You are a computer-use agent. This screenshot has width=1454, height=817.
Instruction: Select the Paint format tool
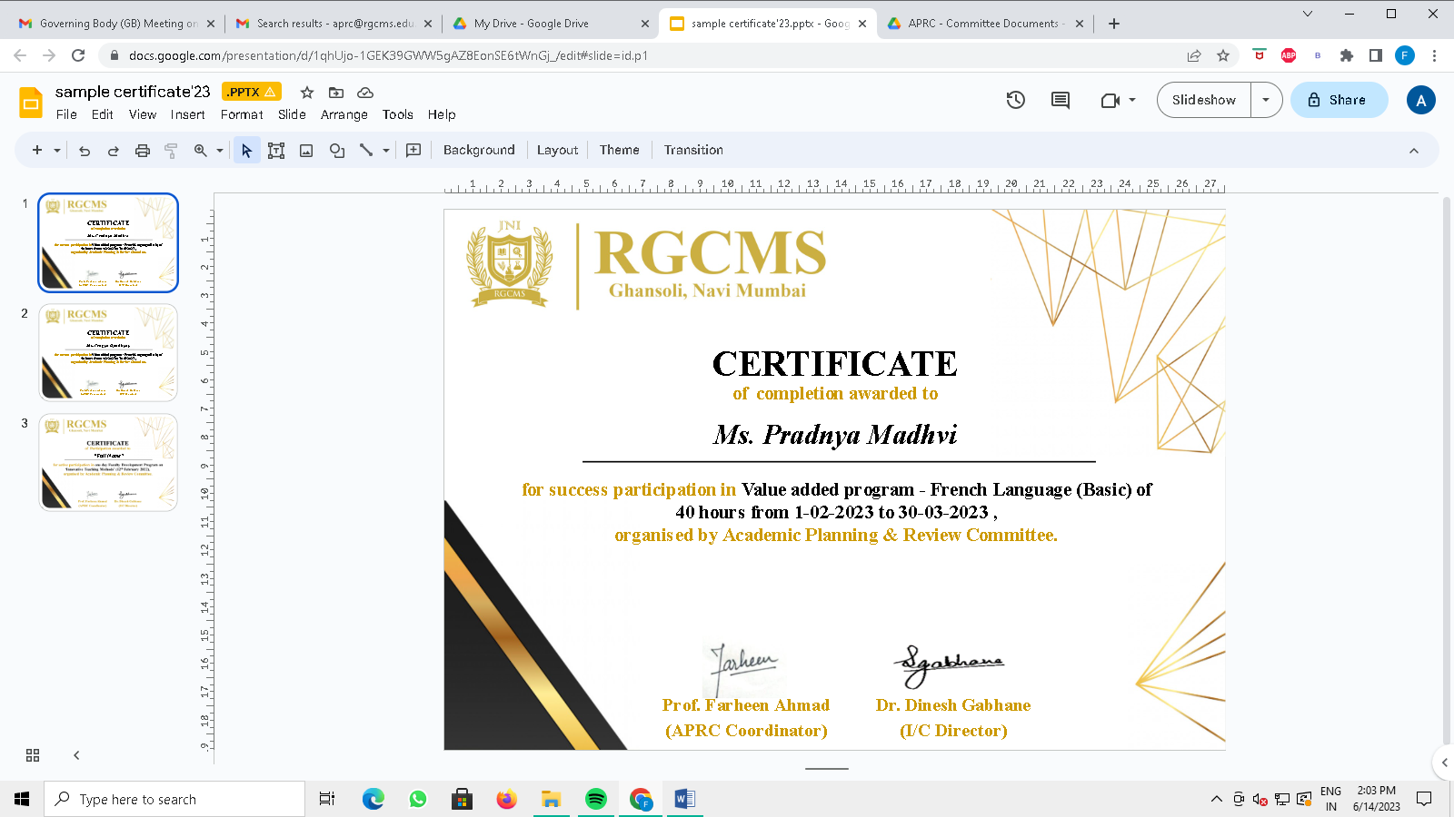tap(171, 151)
